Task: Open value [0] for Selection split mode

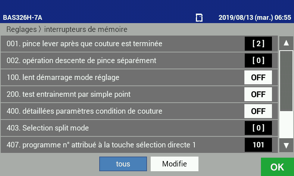Action: pos(258,128)
